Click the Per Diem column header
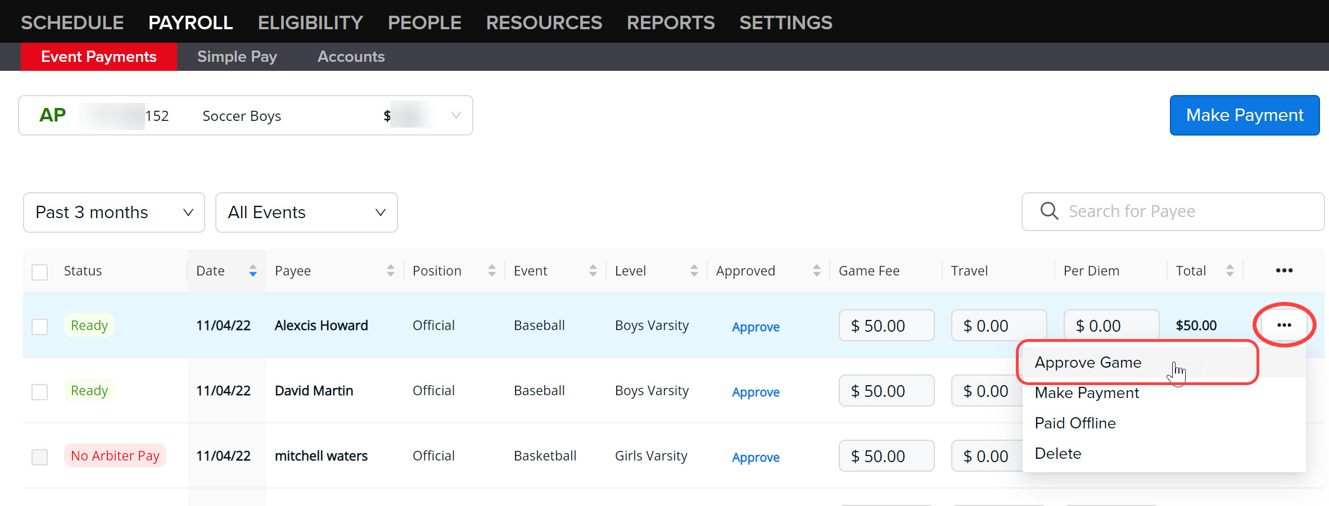This screenshot has width=1329, height=506. 1091,271
